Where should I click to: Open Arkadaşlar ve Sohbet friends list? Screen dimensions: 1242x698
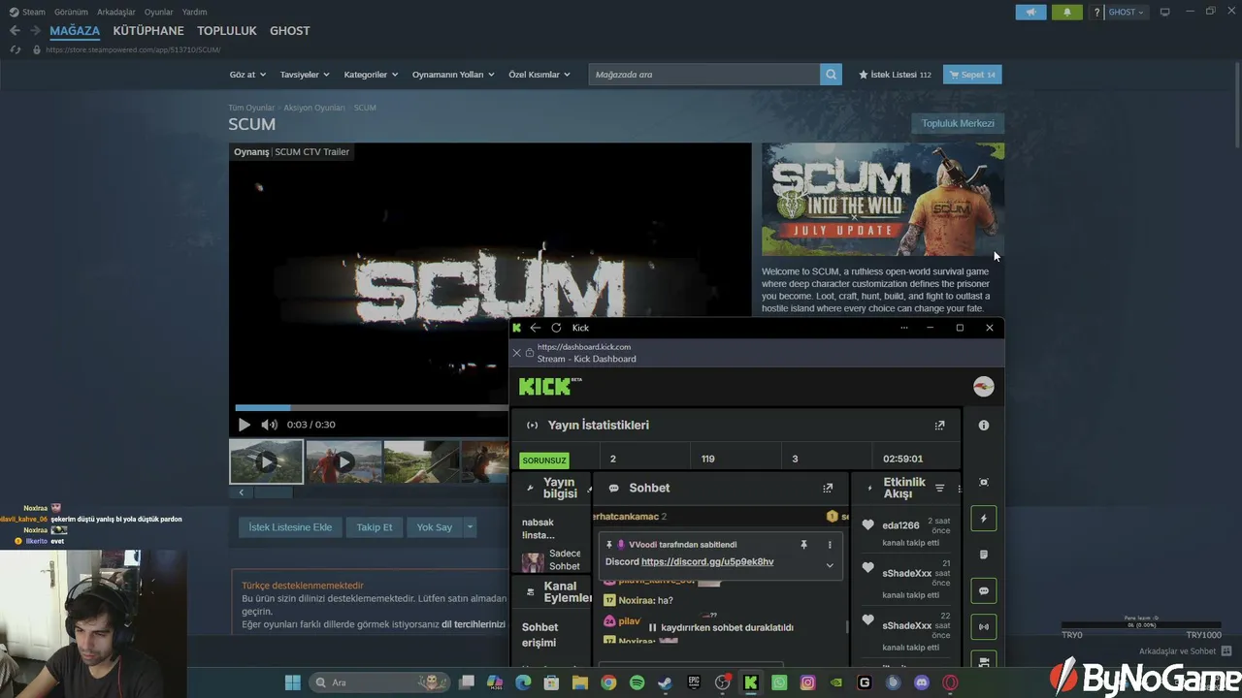coord(1186,651)
